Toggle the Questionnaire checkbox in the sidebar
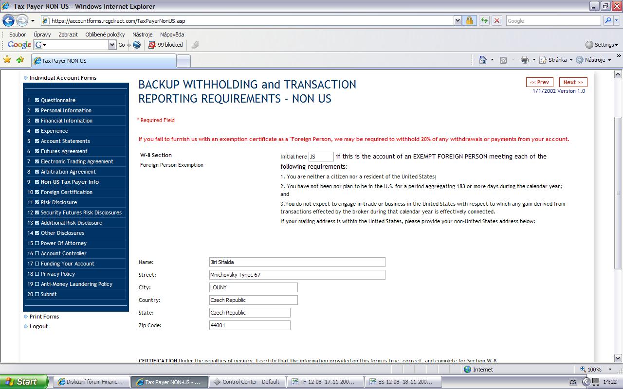The width and height of the screenshot is (623, 389). (x=37, y=100)
